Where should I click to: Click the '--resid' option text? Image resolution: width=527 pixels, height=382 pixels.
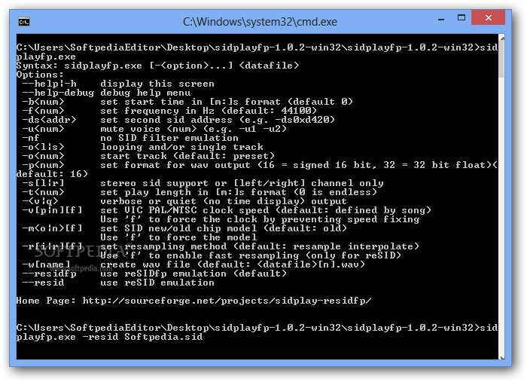click(43, 283)
